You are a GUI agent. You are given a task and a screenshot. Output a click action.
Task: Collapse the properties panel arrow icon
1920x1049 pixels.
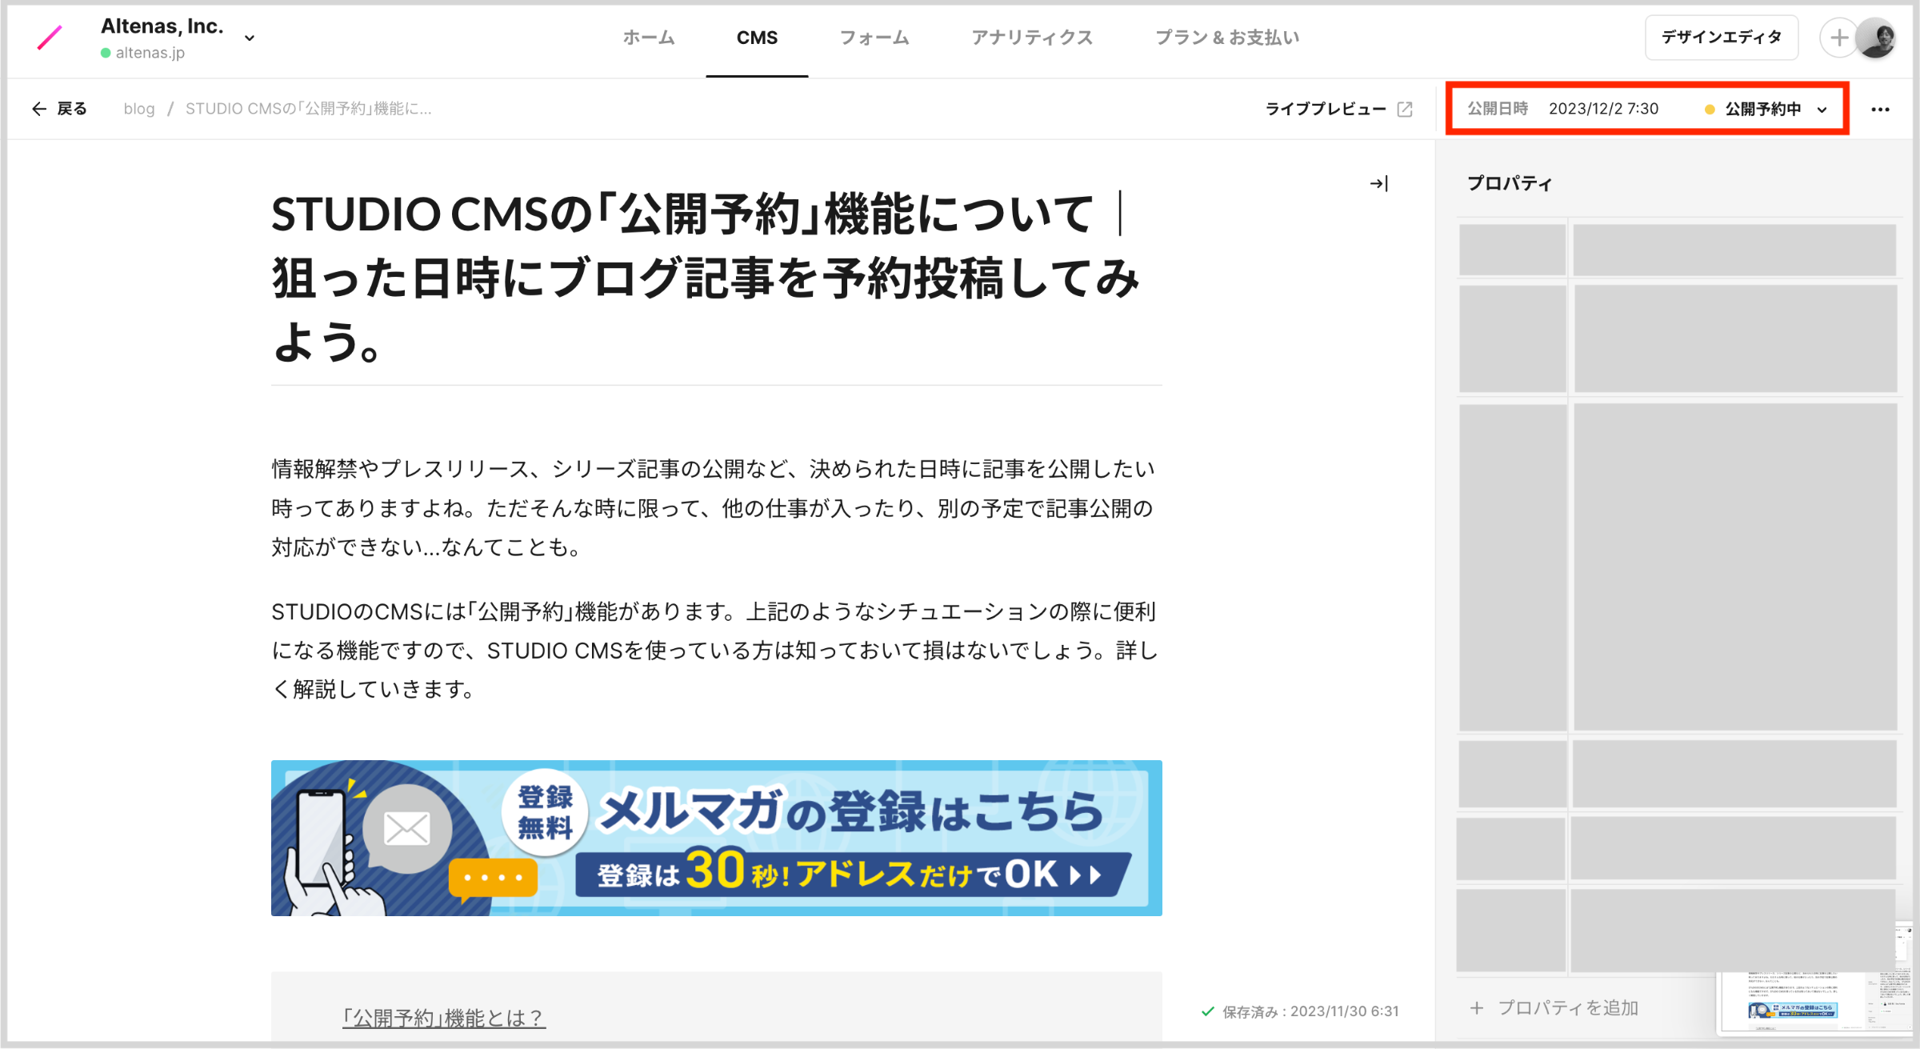(x=1378, y=184)
